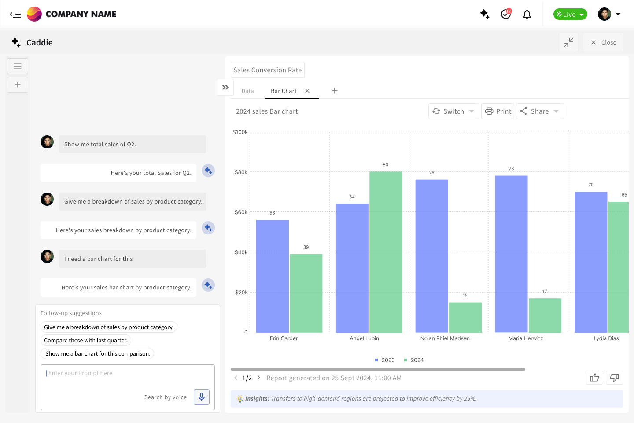Expand chat panel with double chevron
The height and width of the screenshot is (423, 634).
click(x=225, y=87)
